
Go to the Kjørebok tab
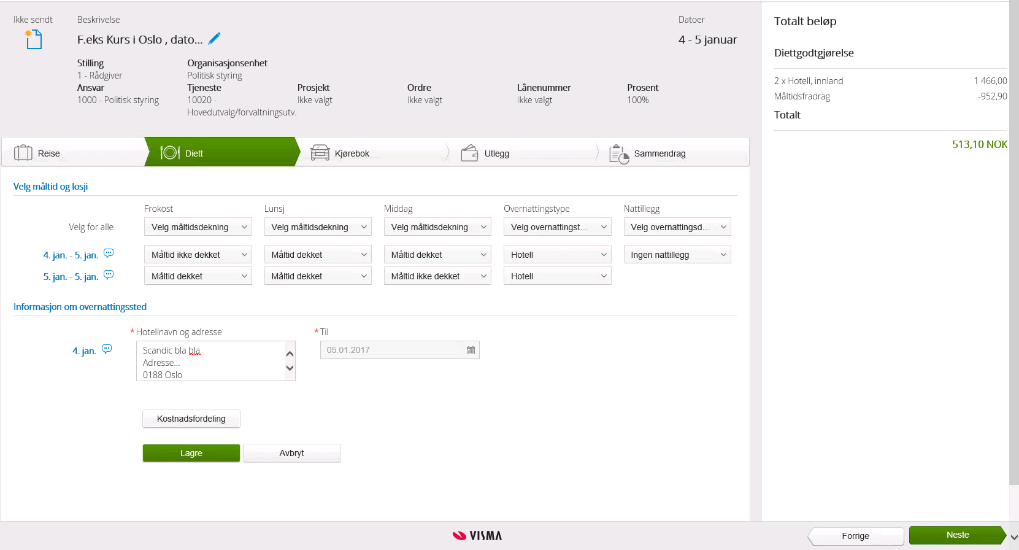click(x=374, y=152)
